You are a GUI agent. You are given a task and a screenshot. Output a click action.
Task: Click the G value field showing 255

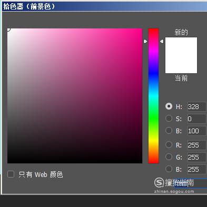click(x=197, y=157)
